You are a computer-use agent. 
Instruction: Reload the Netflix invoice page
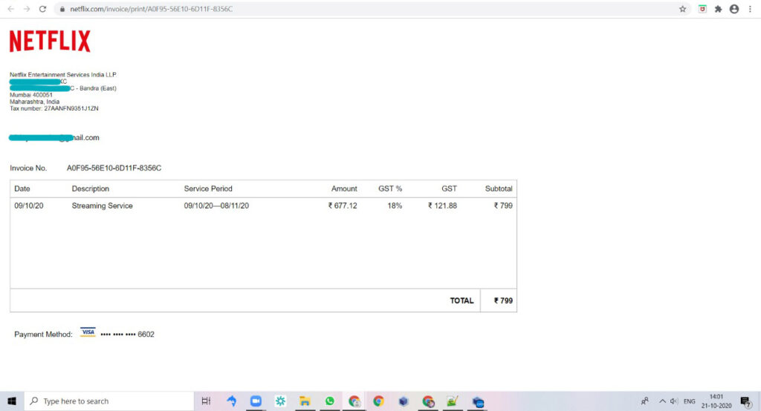[x=42, y=9]
